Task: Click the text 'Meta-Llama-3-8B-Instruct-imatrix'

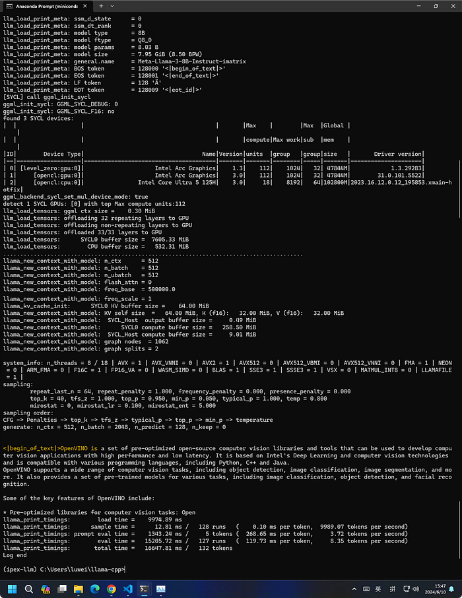Action: [x=192, y=61]
